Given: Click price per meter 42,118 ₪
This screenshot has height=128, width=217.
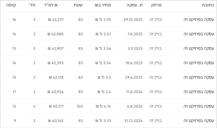Looking at the screenshot, I should tap(56, 77).
